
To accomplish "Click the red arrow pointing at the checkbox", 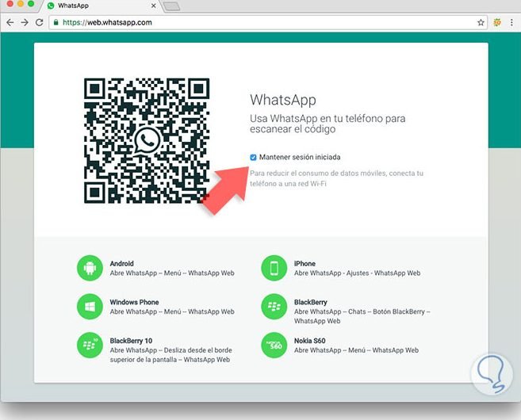I will click(224, 187).
